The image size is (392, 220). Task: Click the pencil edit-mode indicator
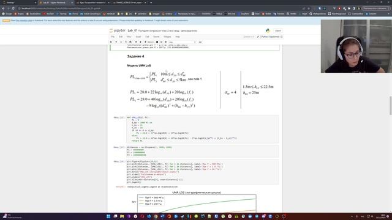tap(258, 37)
